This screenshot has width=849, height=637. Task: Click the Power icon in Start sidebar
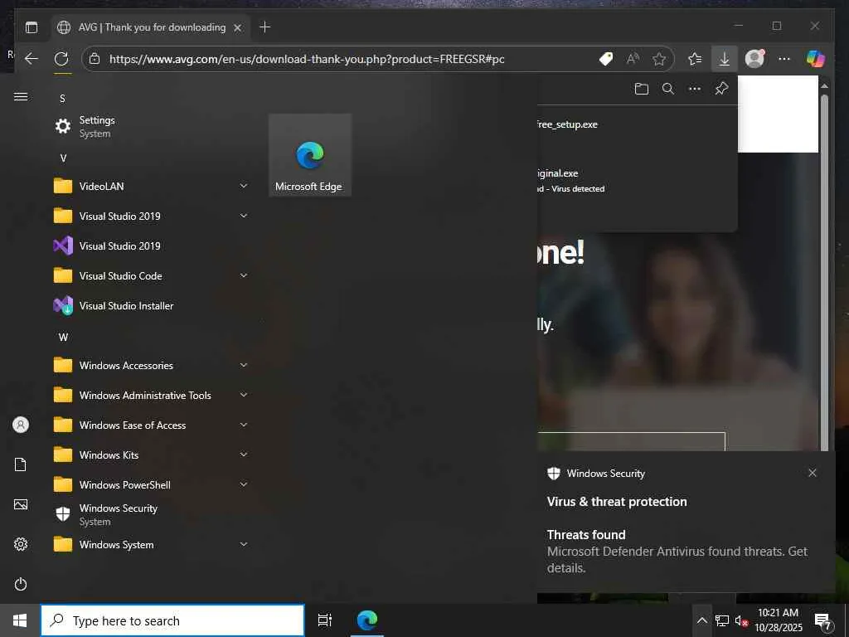[x=21, y=584]
